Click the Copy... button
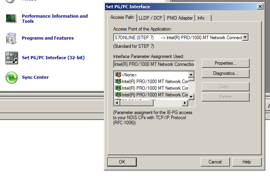The width and height of the screenshot is (270, 176). 226,87
